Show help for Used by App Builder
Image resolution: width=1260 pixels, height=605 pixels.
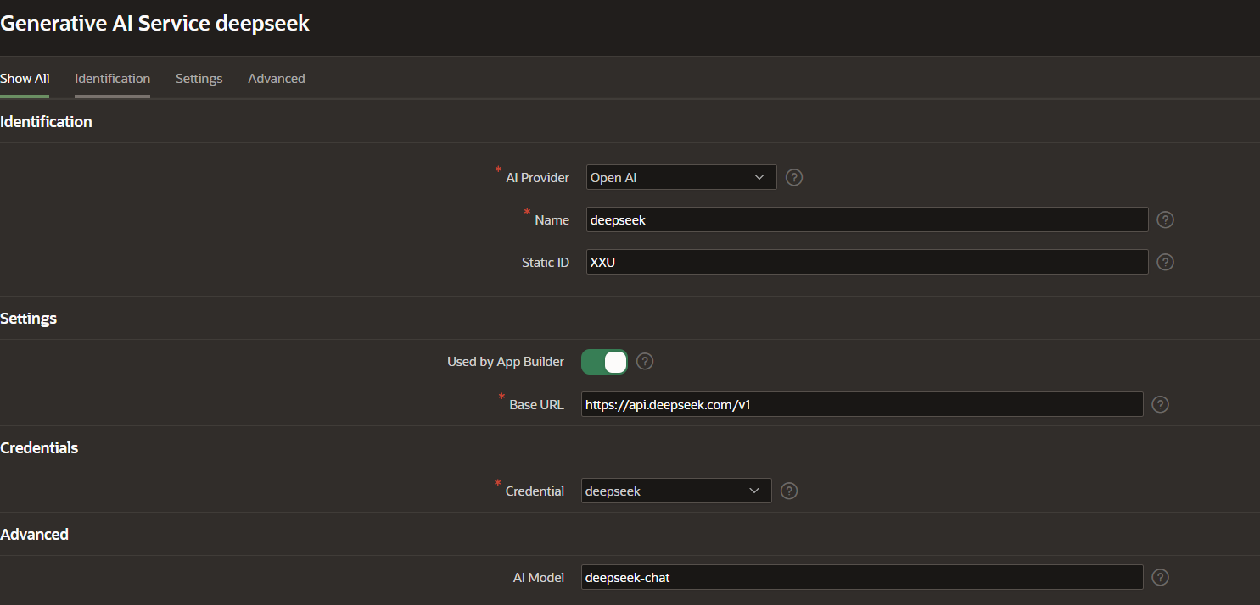coord(645,362)
